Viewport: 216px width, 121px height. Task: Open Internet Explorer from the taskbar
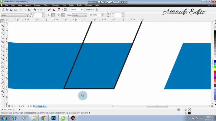(14, 118)
